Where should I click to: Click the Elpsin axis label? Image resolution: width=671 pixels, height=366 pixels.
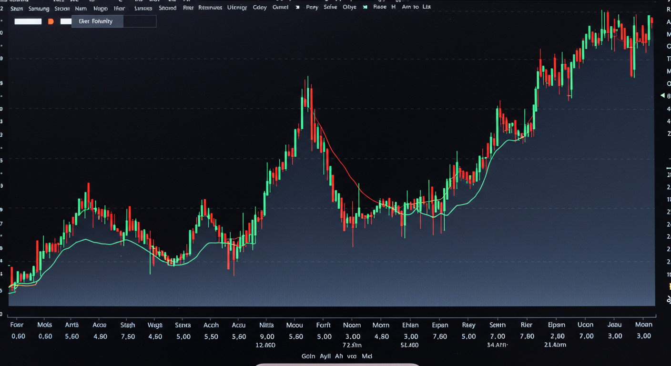[557, 325]
